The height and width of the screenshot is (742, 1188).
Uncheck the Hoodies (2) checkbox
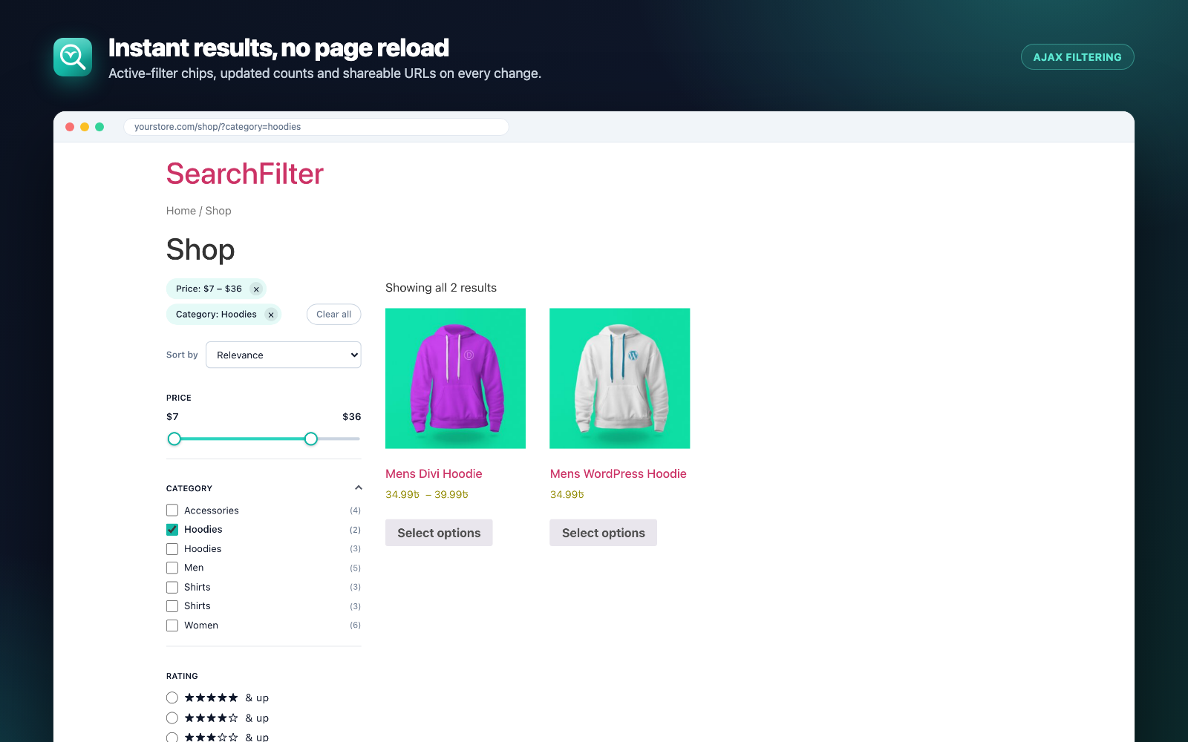pyautogui.click(x=172, y=530)
